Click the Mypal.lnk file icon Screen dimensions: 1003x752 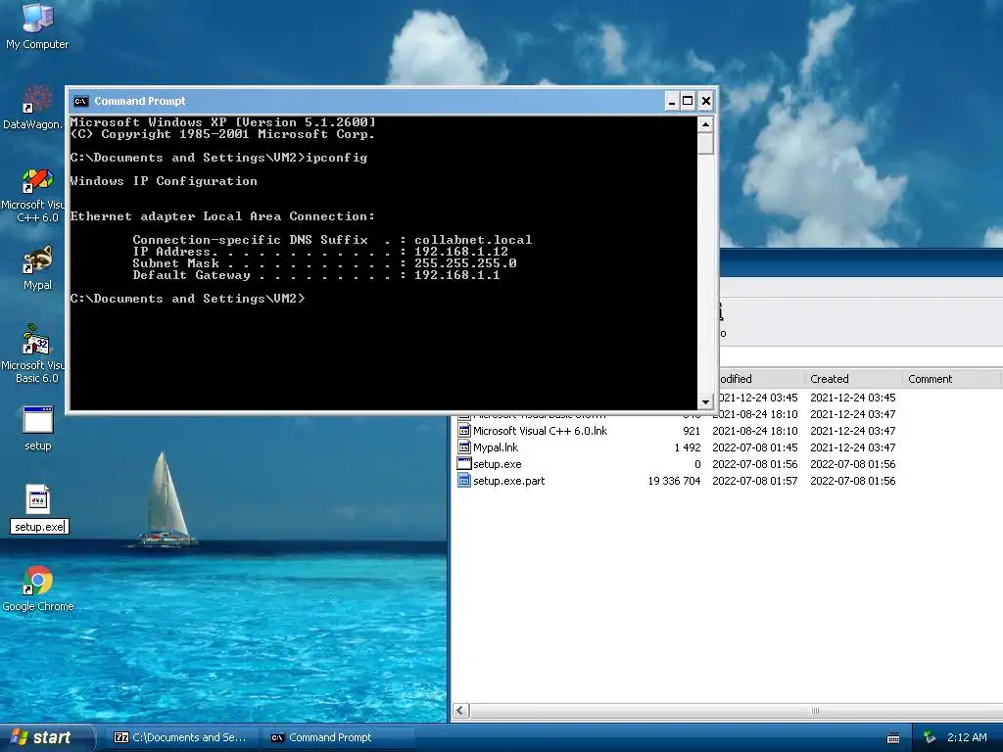pos(464,446)
